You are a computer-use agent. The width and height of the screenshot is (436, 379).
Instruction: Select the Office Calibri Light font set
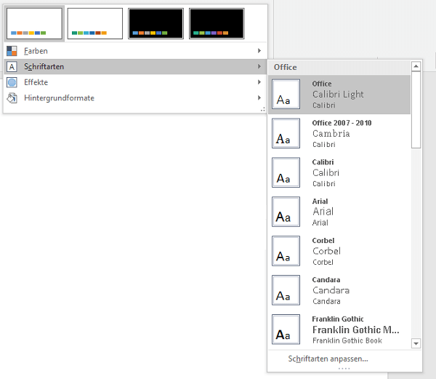339,94
